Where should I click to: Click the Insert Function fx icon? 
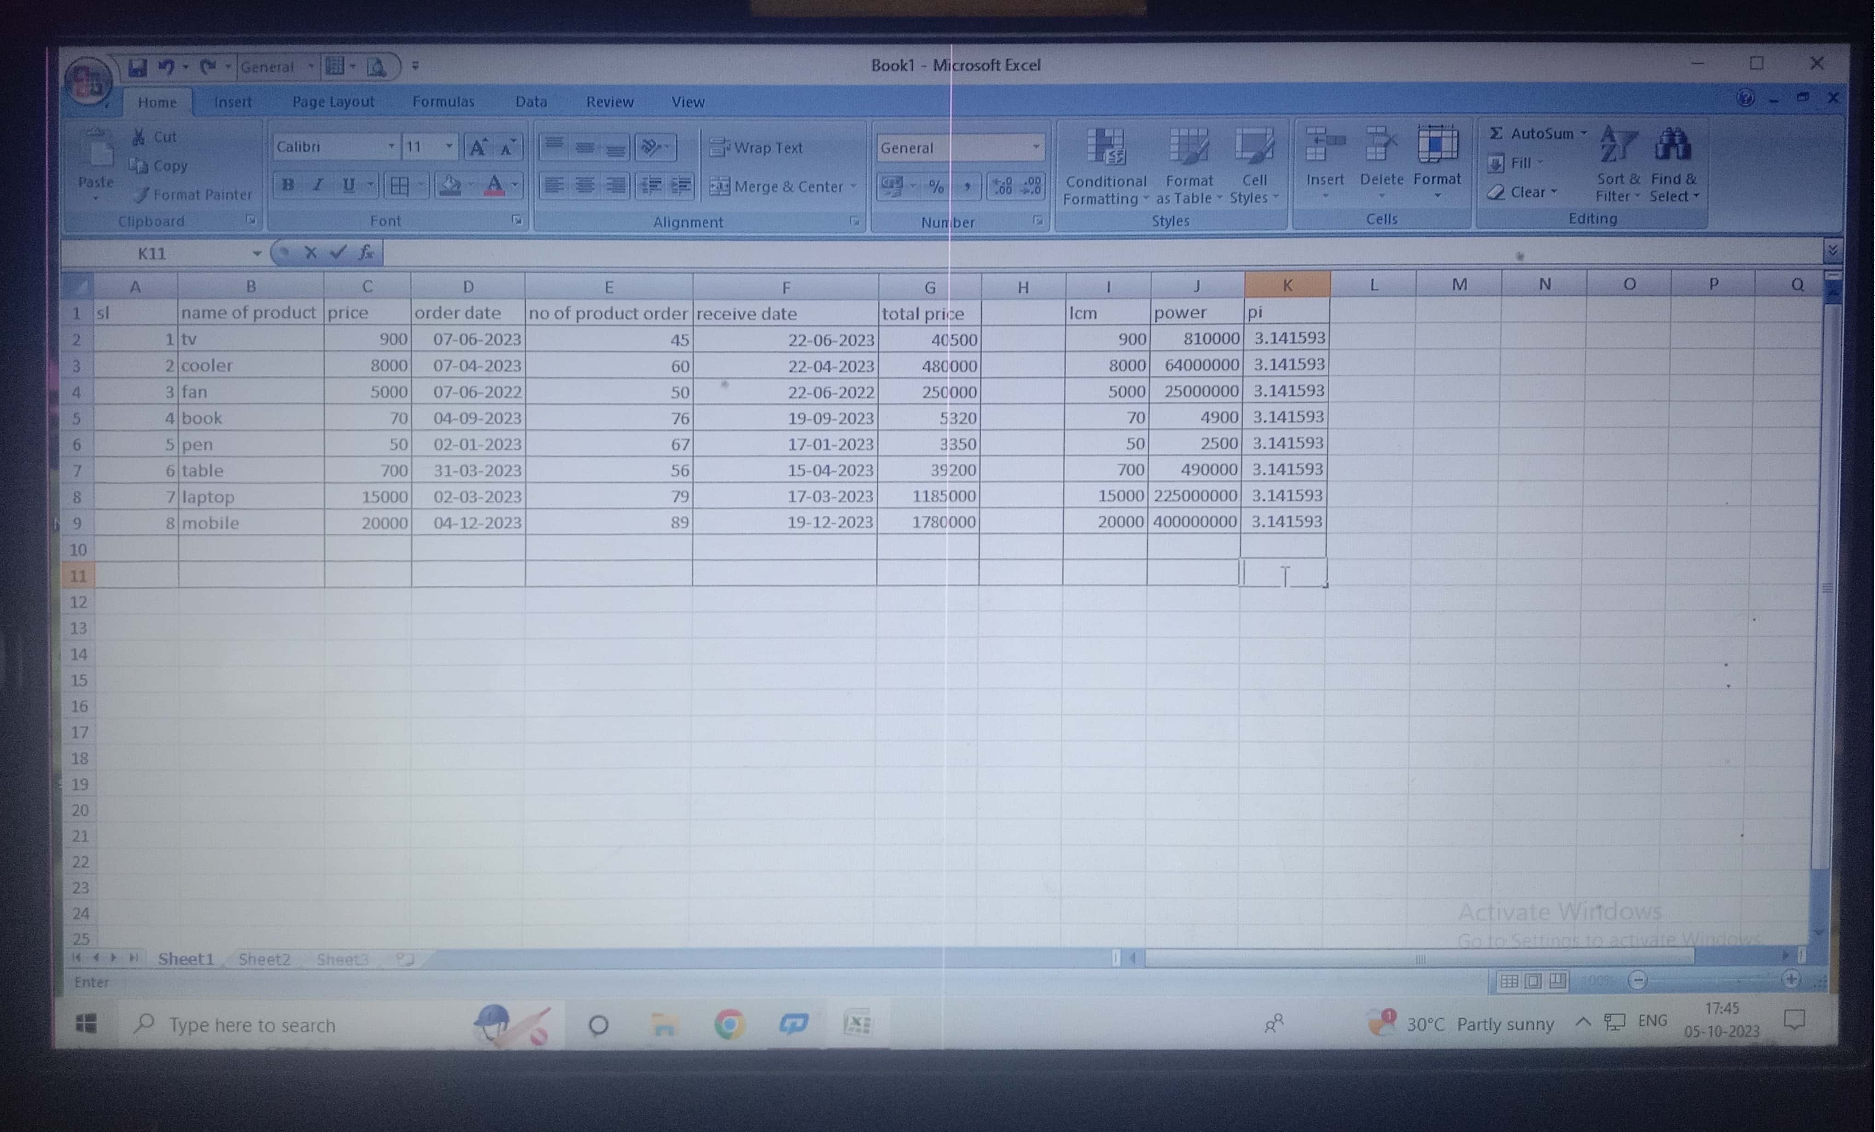pos(366,253)
